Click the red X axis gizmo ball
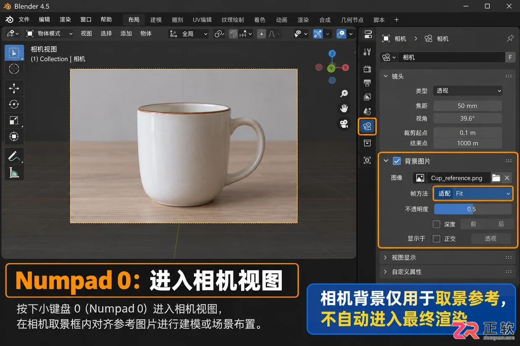The height and width of the screenshot is (346, 520). (x=345, y=68)
